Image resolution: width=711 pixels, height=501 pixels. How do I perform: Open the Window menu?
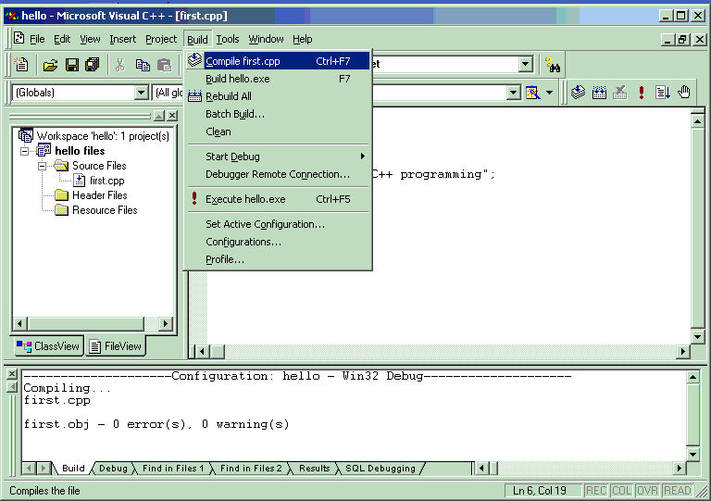(x=266, y=39)
